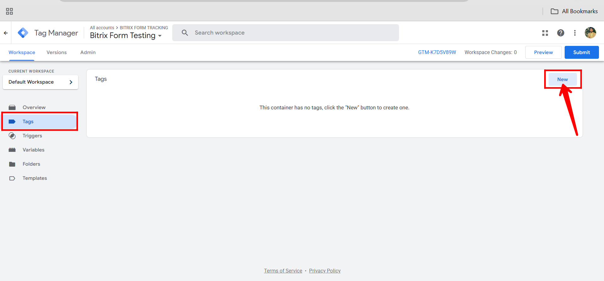Open the Overview section label

tap(34, 107)
